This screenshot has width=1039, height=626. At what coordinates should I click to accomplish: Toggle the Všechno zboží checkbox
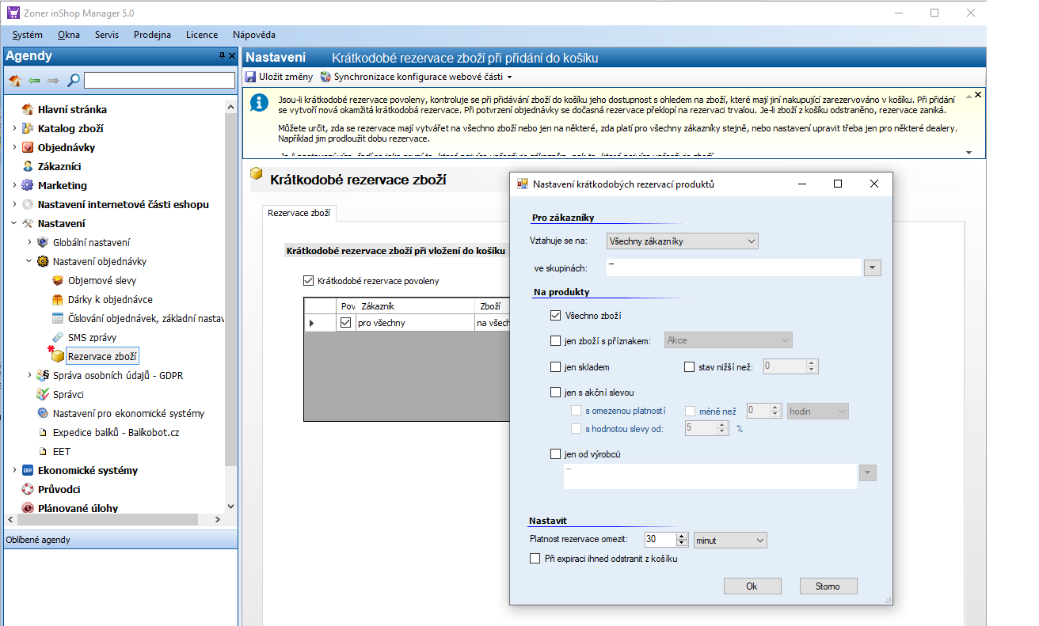[555, 316]
